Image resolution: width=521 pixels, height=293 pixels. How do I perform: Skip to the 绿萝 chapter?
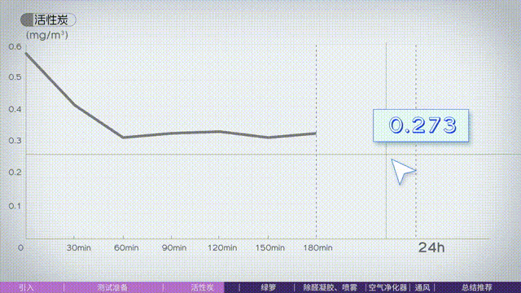269,287
